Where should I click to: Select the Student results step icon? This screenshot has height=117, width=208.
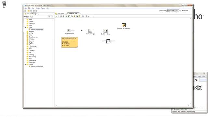coord(69,31)
